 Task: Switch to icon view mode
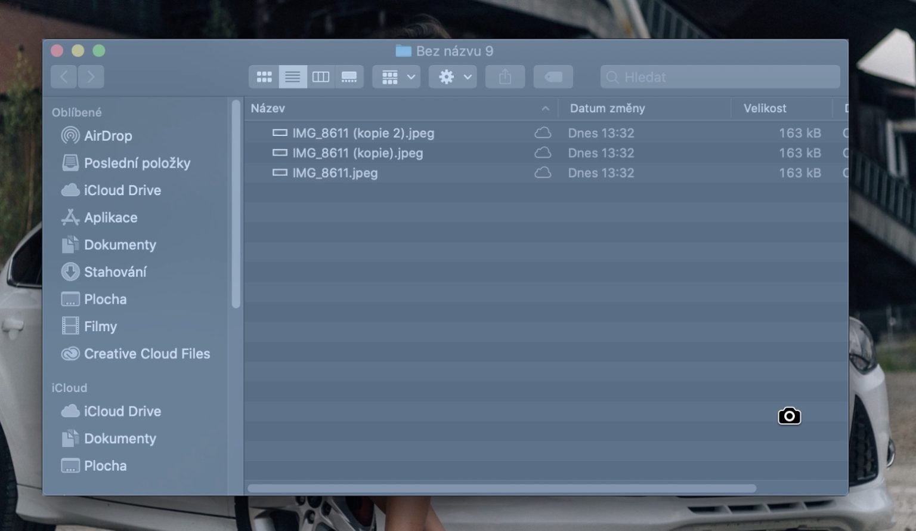tap(264, 76)
